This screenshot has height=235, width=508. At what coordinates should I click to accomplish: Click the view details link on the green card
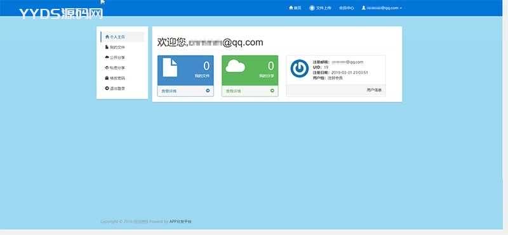coord(233,91)
